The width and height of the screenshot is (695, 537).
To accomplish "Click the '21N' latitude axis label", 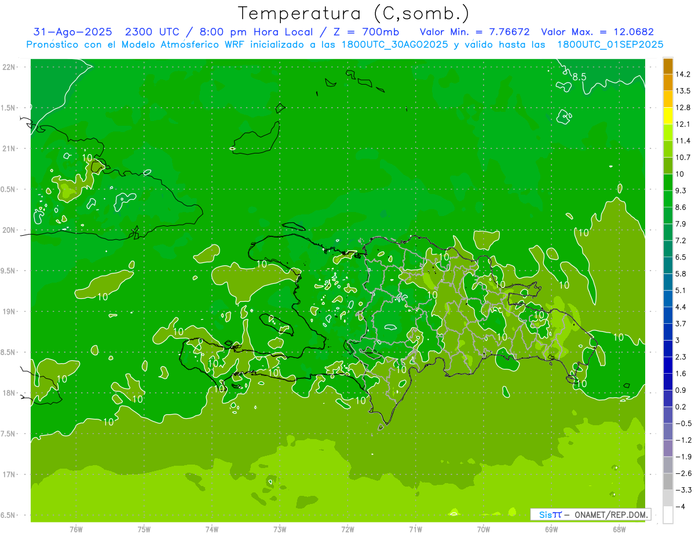I will click(x=8, y=148).
